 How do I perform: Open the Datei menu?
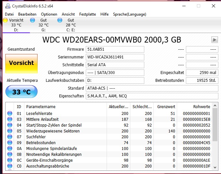tap(9, 14)
